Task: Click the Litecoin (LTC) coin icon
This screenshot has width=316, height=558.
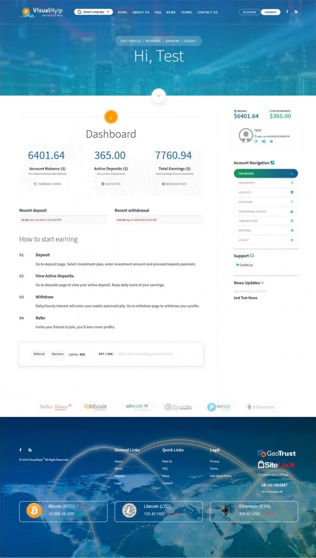Action: tap(129, 511)
